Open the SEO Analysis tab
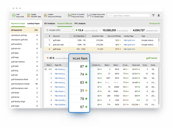 tap(50, 23)
